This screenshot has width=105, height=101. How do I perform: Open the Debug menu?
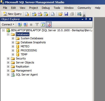point(46,8)
